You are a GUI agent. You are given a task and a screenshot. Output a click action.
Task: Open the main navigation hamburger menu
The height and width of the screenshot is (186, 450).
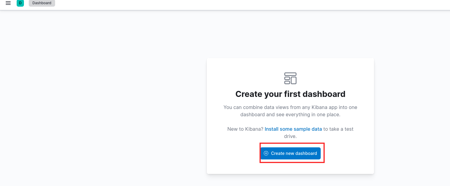pyautogui.click(x=8, y=3)
